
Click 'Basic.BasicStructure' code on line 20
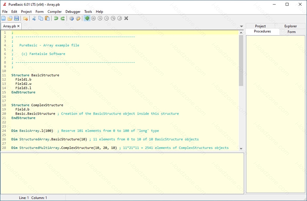click(35, 114)
